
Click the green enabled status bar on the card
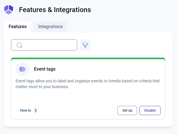88,59
